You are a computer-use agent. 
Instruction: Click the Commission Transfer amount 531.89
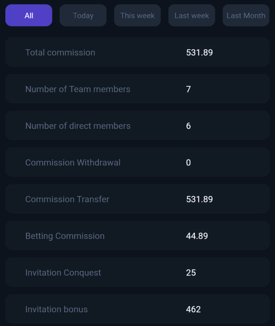(x=199, y=199)
